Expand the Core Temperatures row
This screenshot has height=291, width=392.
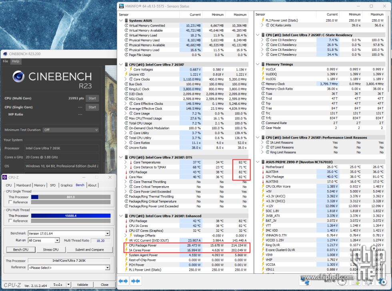(x=126, y=162)
